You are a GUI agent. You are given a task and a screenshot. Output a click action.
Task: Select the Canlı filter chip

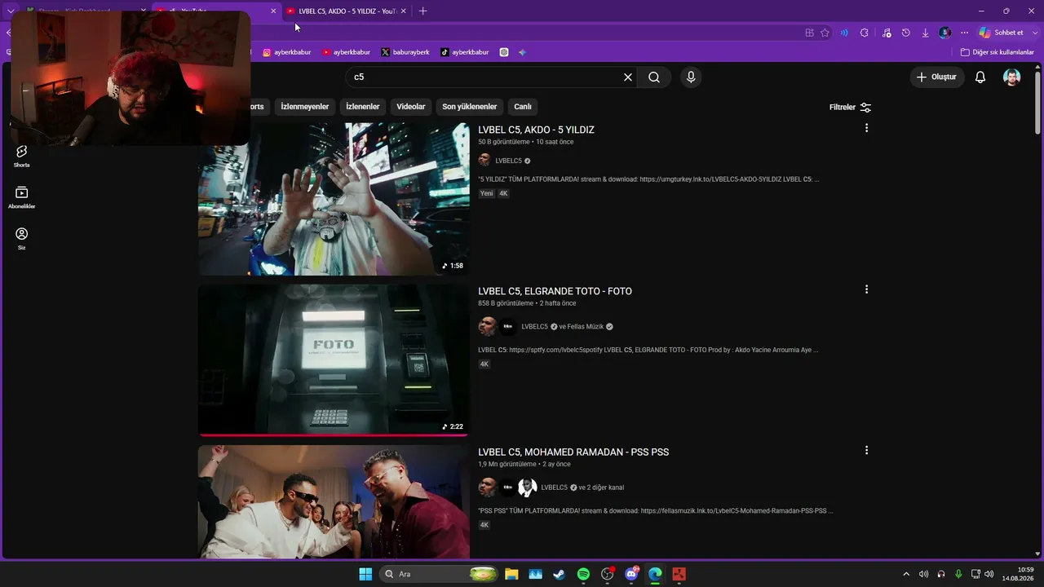[523, 107]
